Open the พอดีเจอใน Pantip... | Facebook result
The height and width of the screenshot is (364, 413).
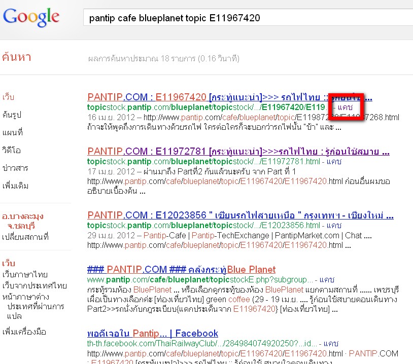pyautogui.click(x=153, y=334)
